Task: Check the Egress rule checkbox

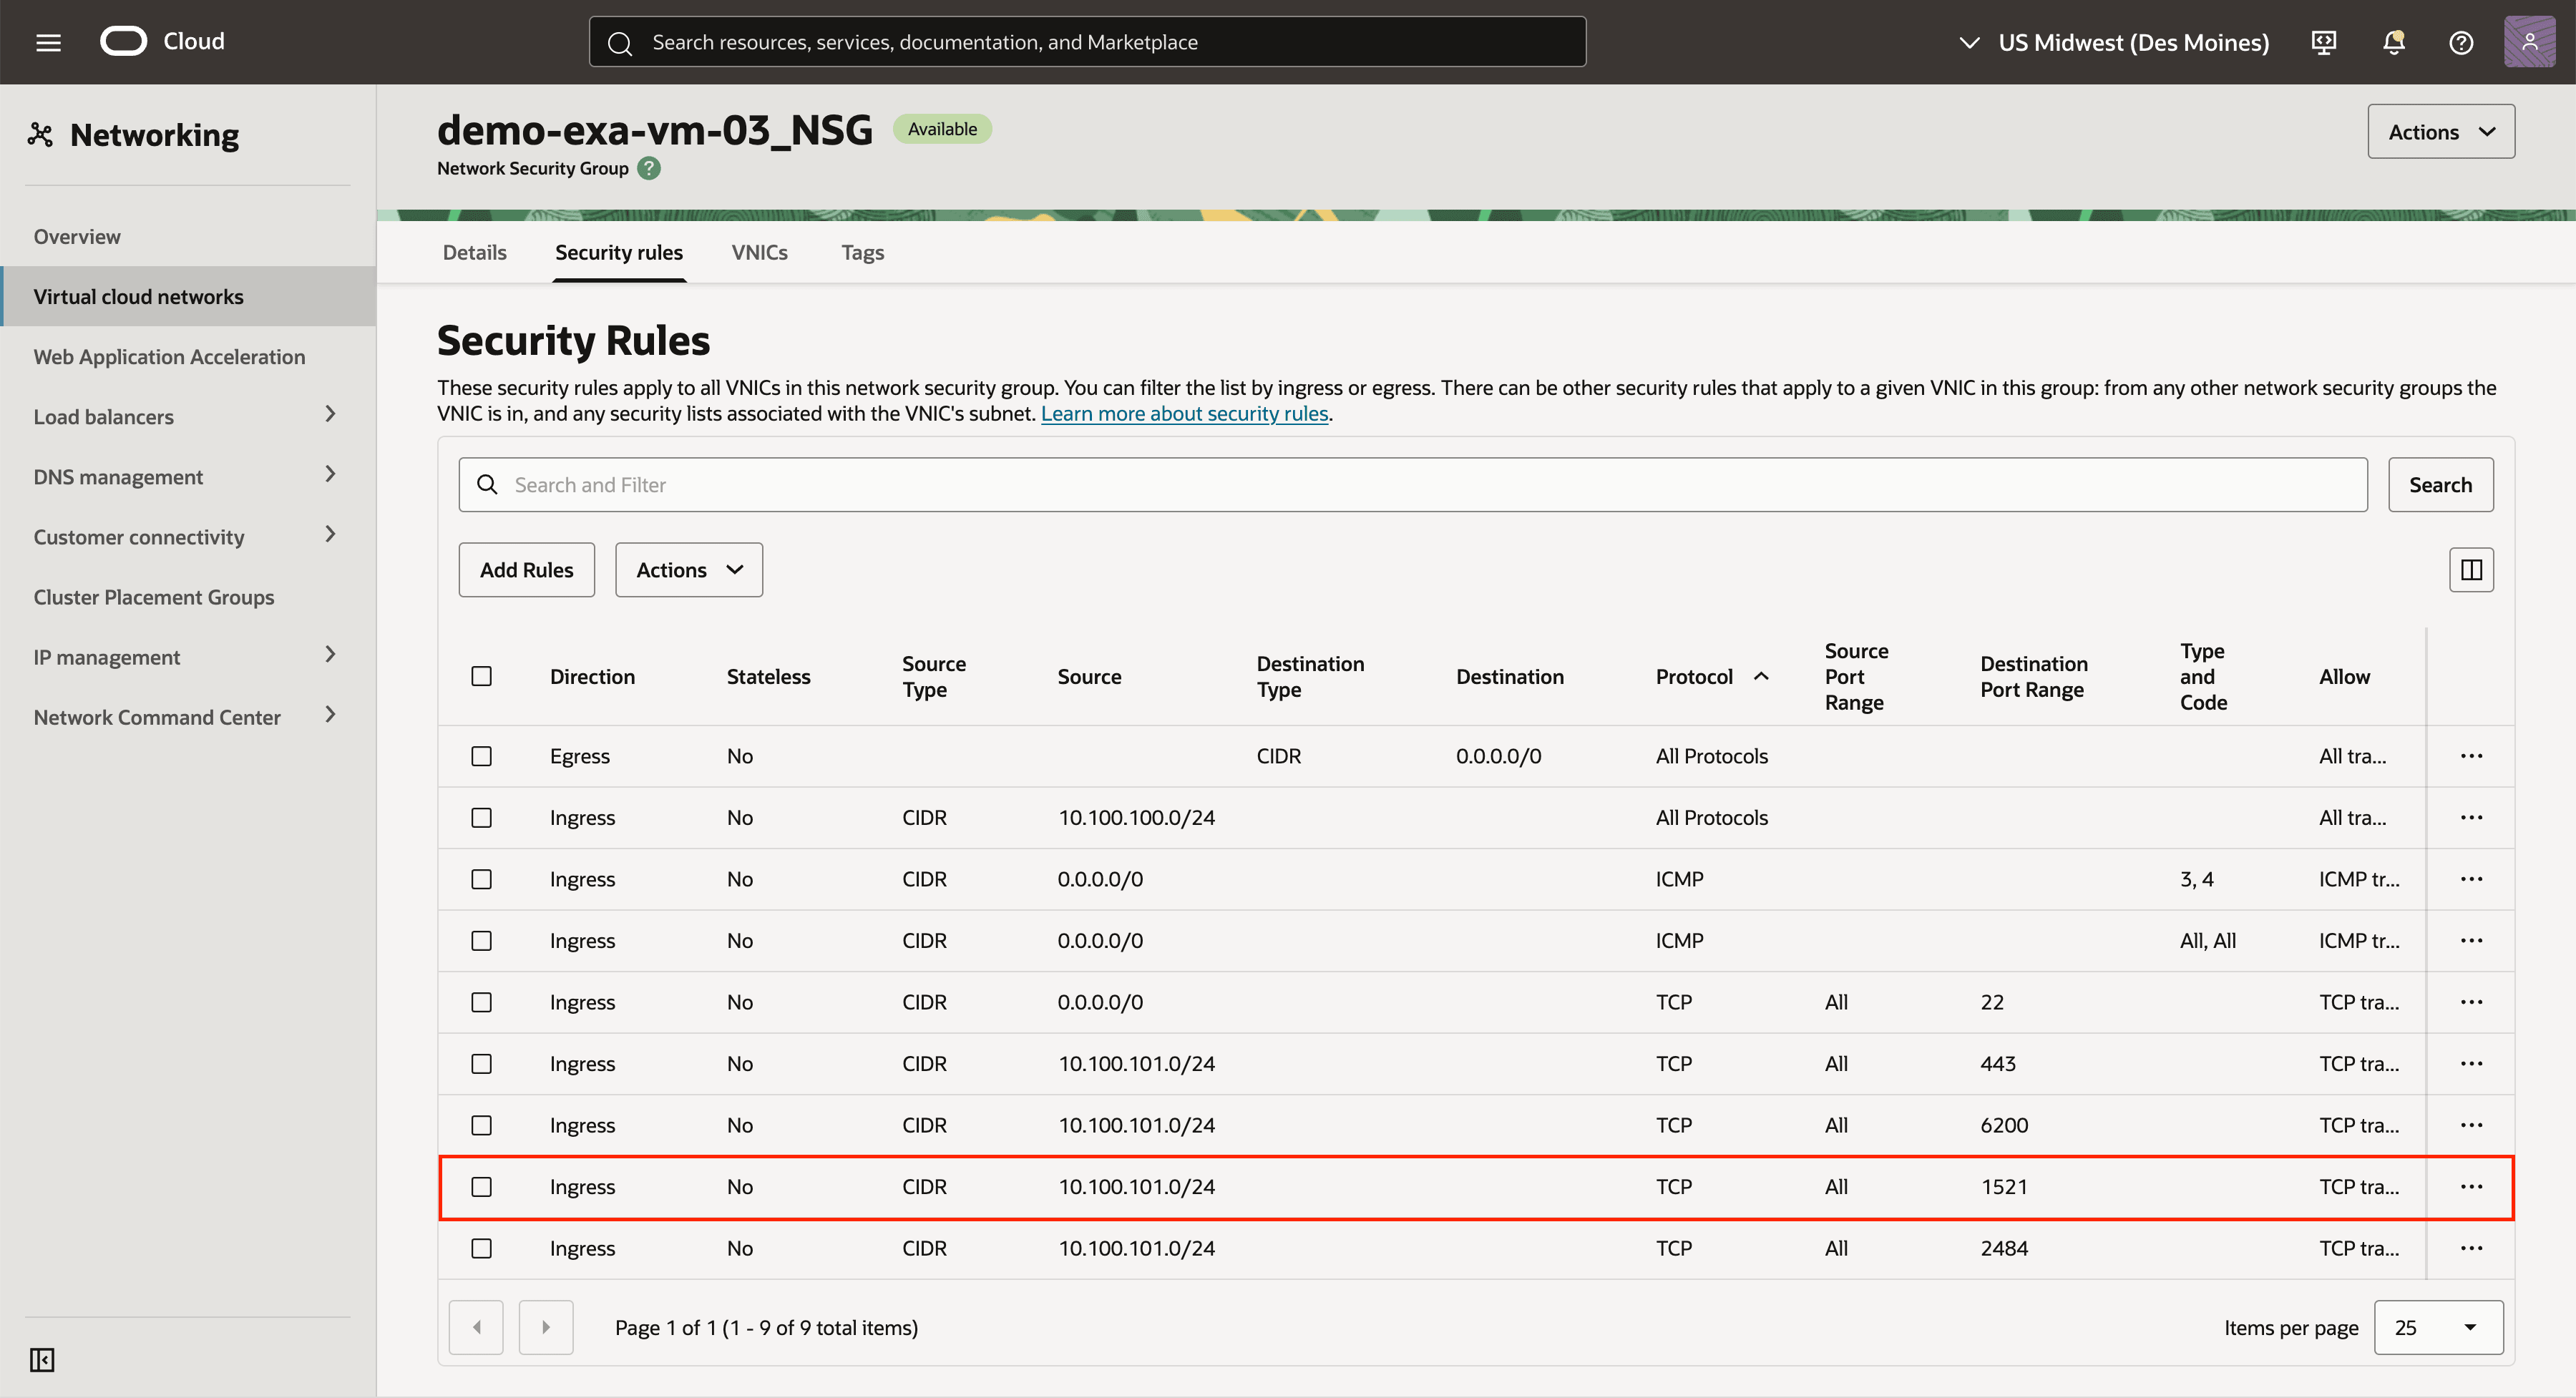Action: pyautogui.click(x=482, y=756)
